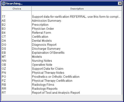Select the RR Radiology Reports entry

[x=62, y=89]
